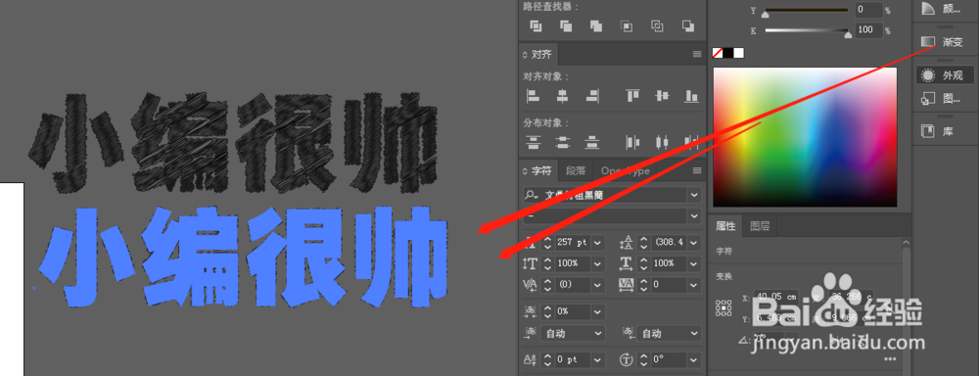Align objects to horizontal left
The width and height of the screenshot is (979, 376).
(x=533, y=96)
